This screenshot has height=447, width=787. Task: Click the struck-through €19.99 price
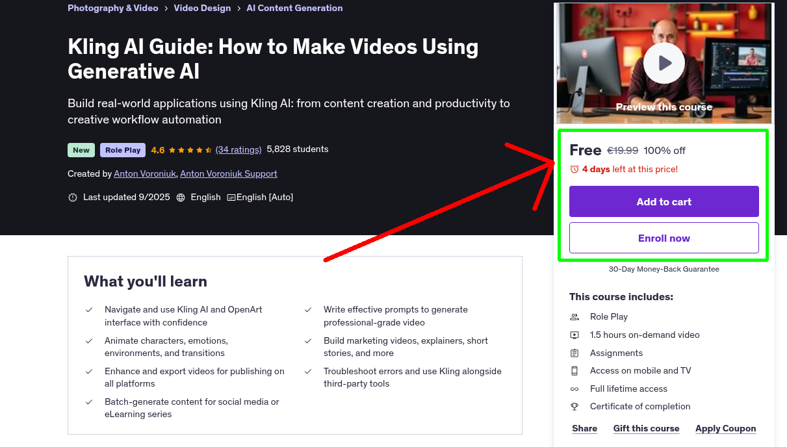tap(623, 151)
